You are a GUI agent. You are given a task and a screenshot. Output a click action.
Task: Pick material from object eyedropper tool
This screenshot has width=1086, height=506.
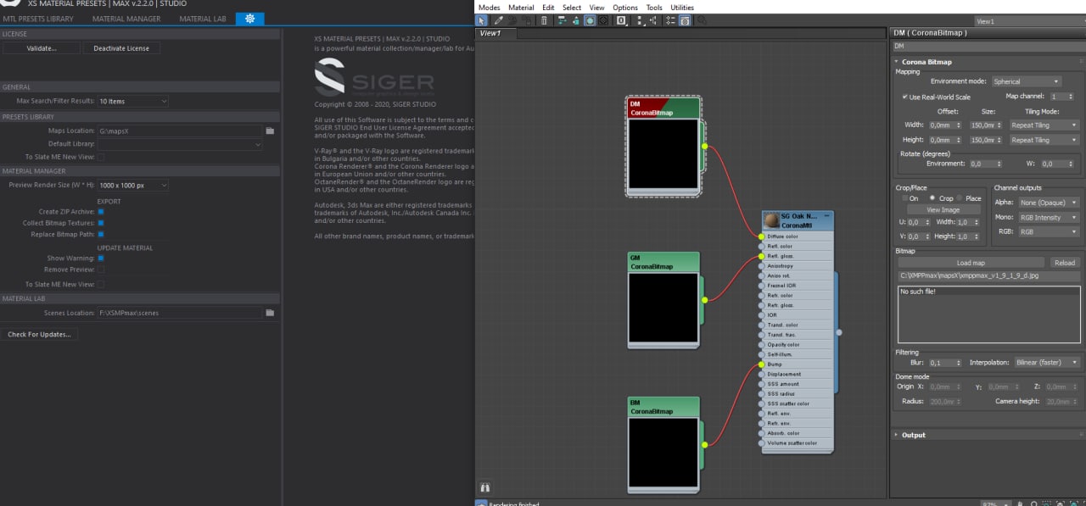[x=499, y=20]
